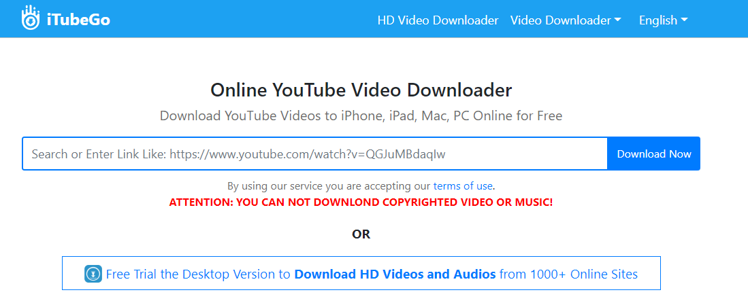Image resolution: width=748 pixels, height=303 pixels.
Task: Focus the YouTube link search field
Action: point(315,154)
